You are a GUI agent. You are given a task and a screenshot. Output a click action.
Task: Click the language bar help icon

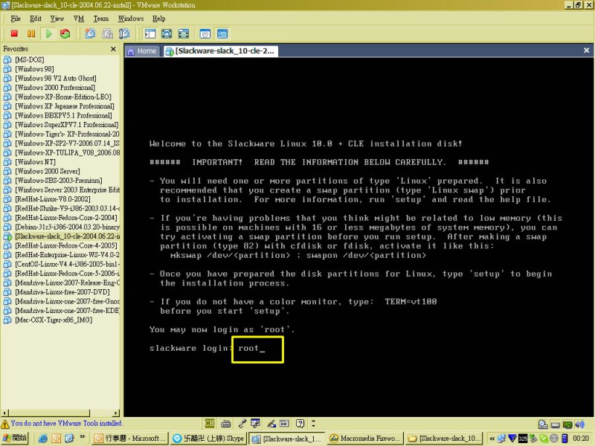point(300,423)
